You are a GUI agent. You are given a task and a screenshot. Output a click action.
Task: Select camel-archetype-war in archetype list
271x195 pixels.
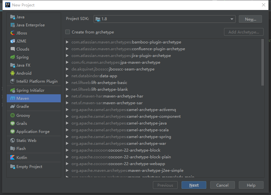(x=119, y=144)
